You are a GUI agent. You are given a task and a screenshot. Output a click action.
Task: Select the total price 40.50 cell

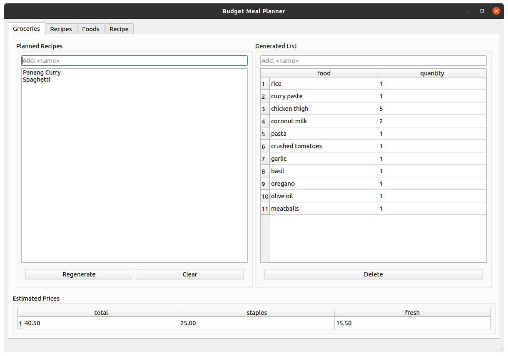coord(101,323)
